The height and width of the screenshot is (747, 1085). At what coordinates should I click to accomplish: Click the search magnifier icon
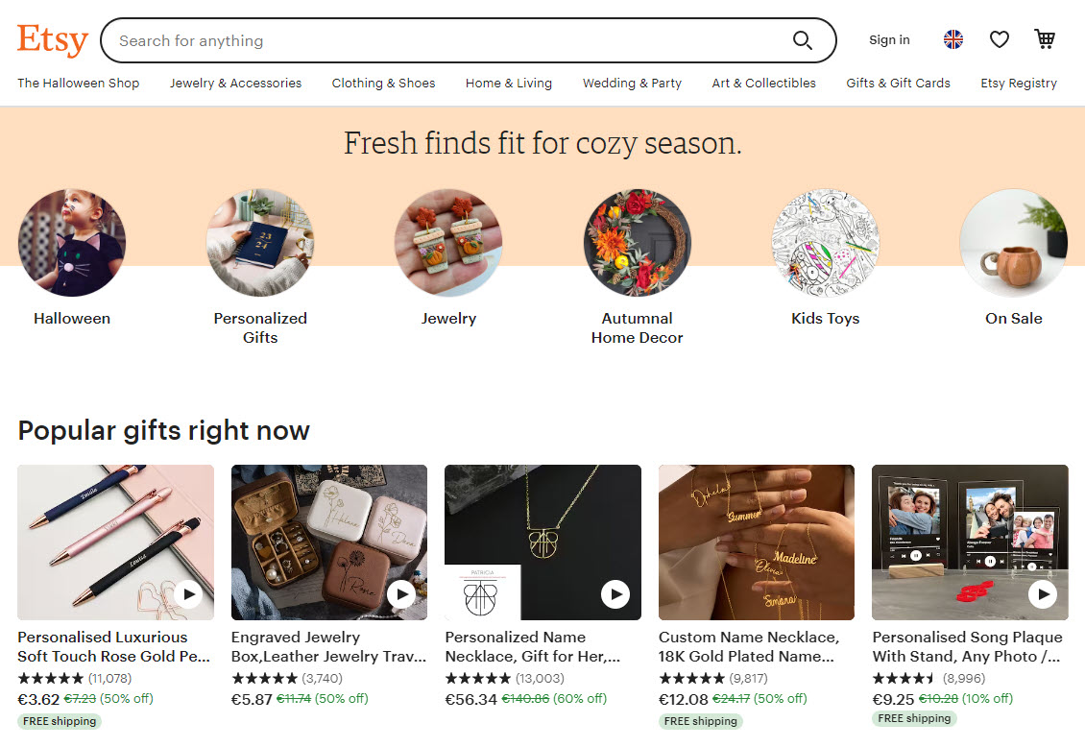point(802,40)
